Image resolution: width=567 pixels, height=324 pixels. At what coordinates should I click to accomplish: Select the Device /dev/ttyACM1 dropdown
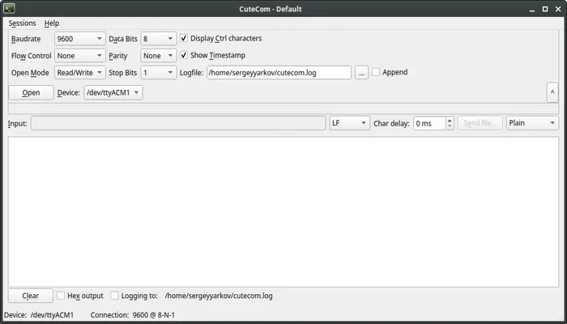coord(113,92)
